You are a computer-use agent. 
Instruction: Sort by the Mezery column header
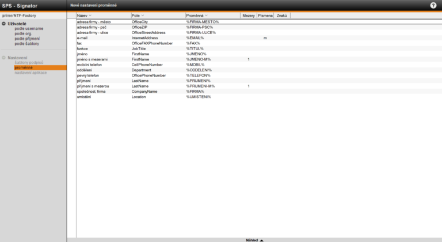click(249, 15)
